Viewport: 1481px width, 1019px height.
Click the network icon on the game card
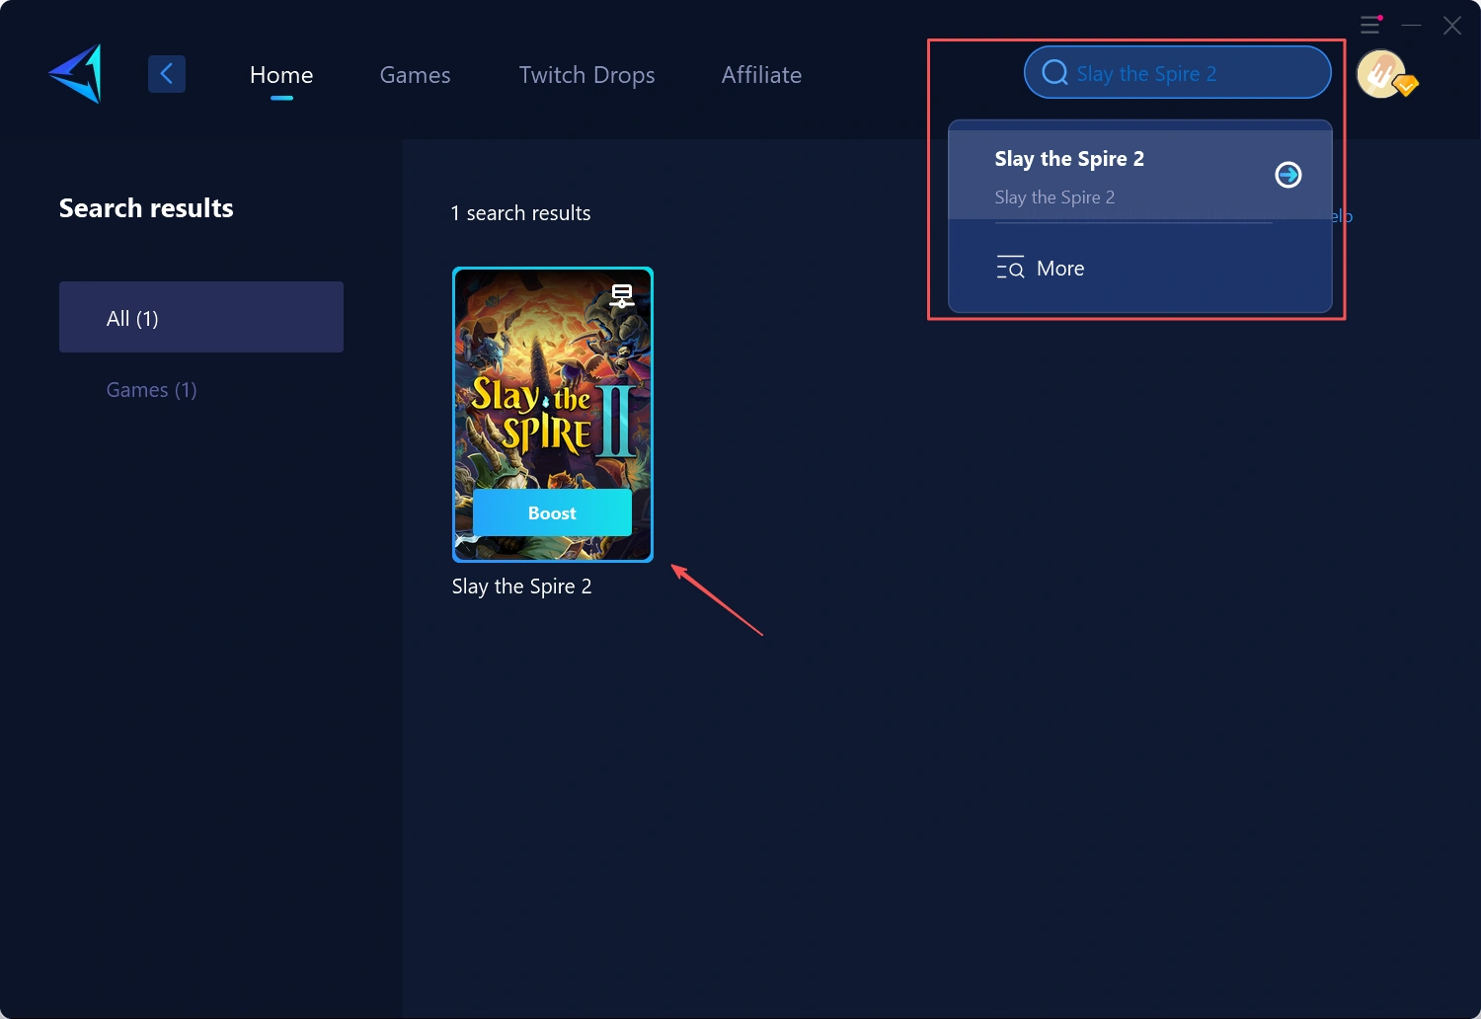click(622, 294)
